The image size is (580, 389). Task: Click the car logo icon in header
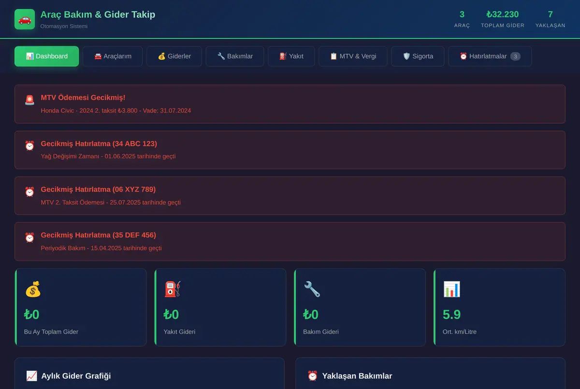click(25, 19)
